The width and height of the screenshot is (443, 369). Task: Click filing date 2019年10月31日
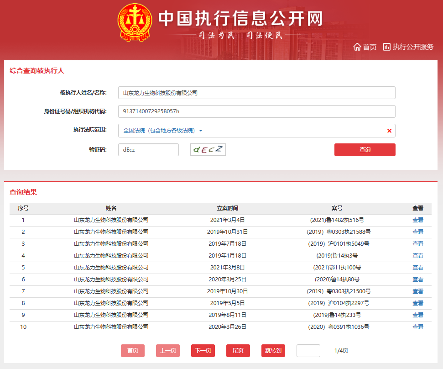coord(228,232)
